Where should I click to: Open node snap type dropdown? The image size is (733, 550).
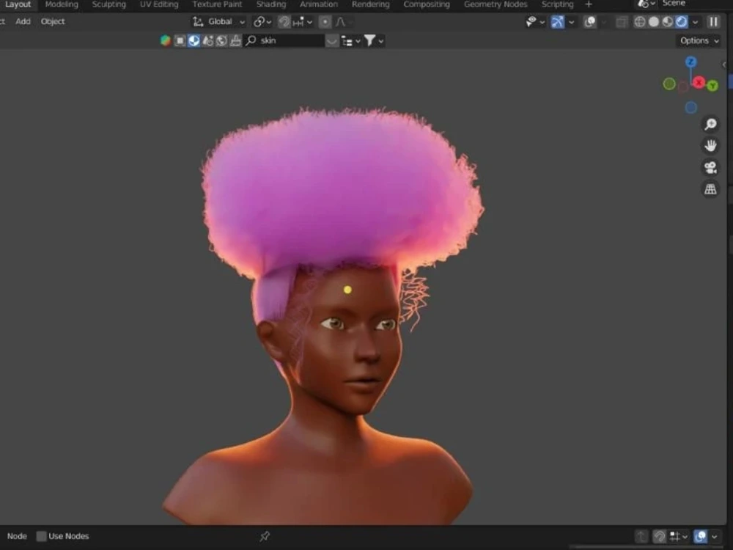(678, 536)
